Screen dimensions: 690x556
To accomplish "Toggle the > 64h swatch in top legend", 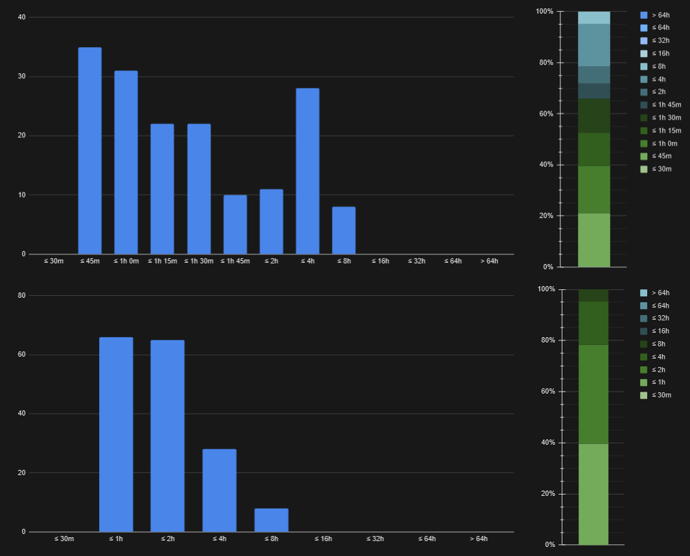I will pos(643,15).
